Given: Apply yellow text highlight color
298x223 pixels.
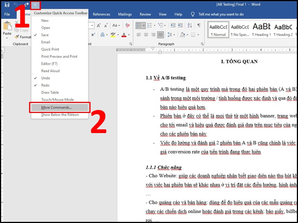Looking at the screenshot, I should (x=113, y=35).
